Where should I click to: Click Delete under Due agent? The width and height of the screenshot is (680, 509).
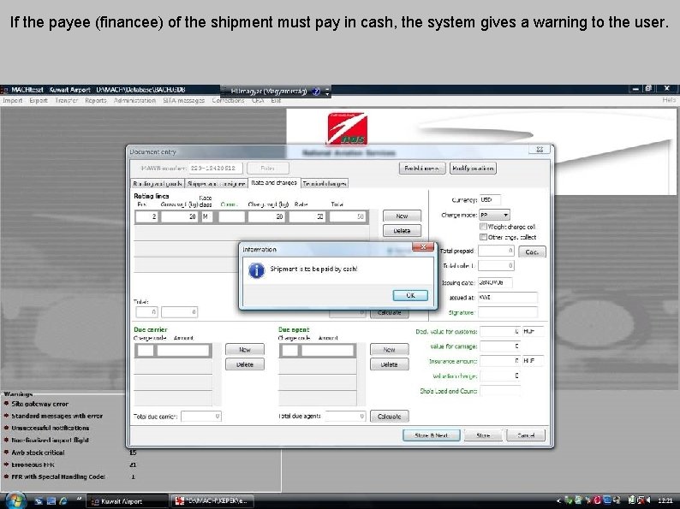pos(389,364)
